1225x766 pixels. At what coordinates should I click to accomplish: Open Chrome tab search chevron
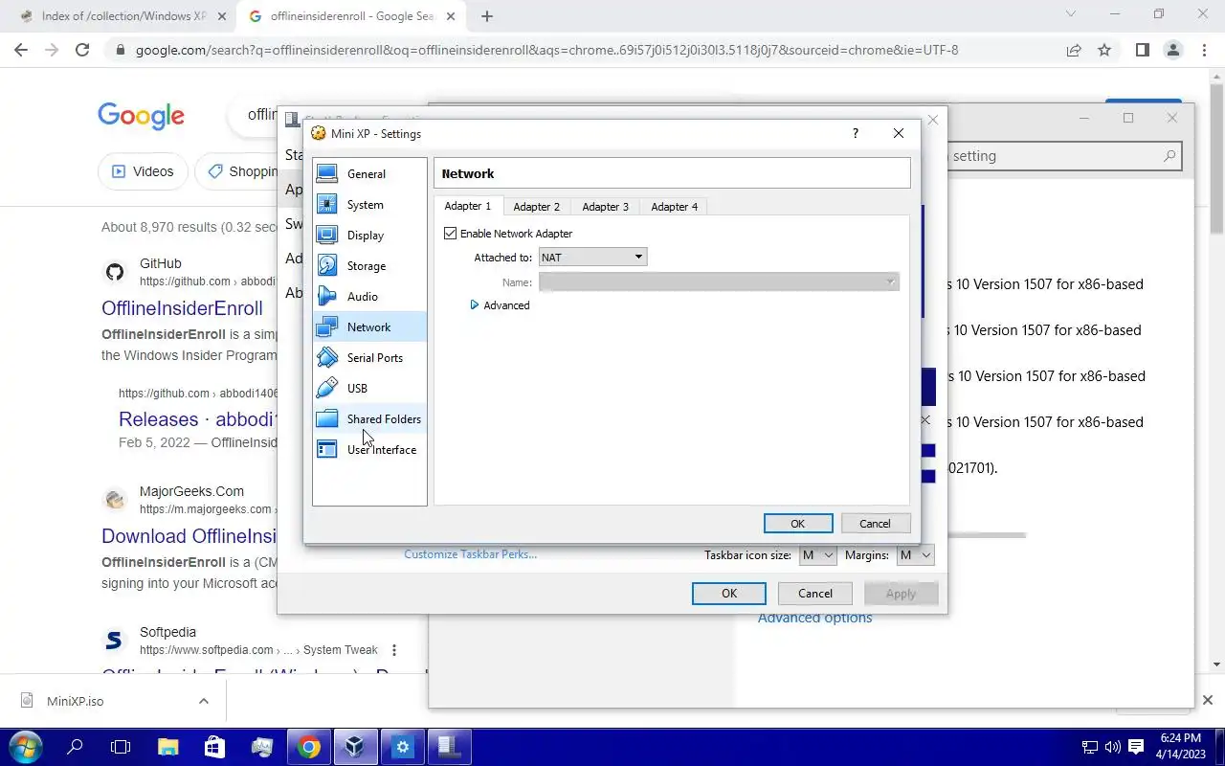pyautogui.click(x=1071, y=14)
